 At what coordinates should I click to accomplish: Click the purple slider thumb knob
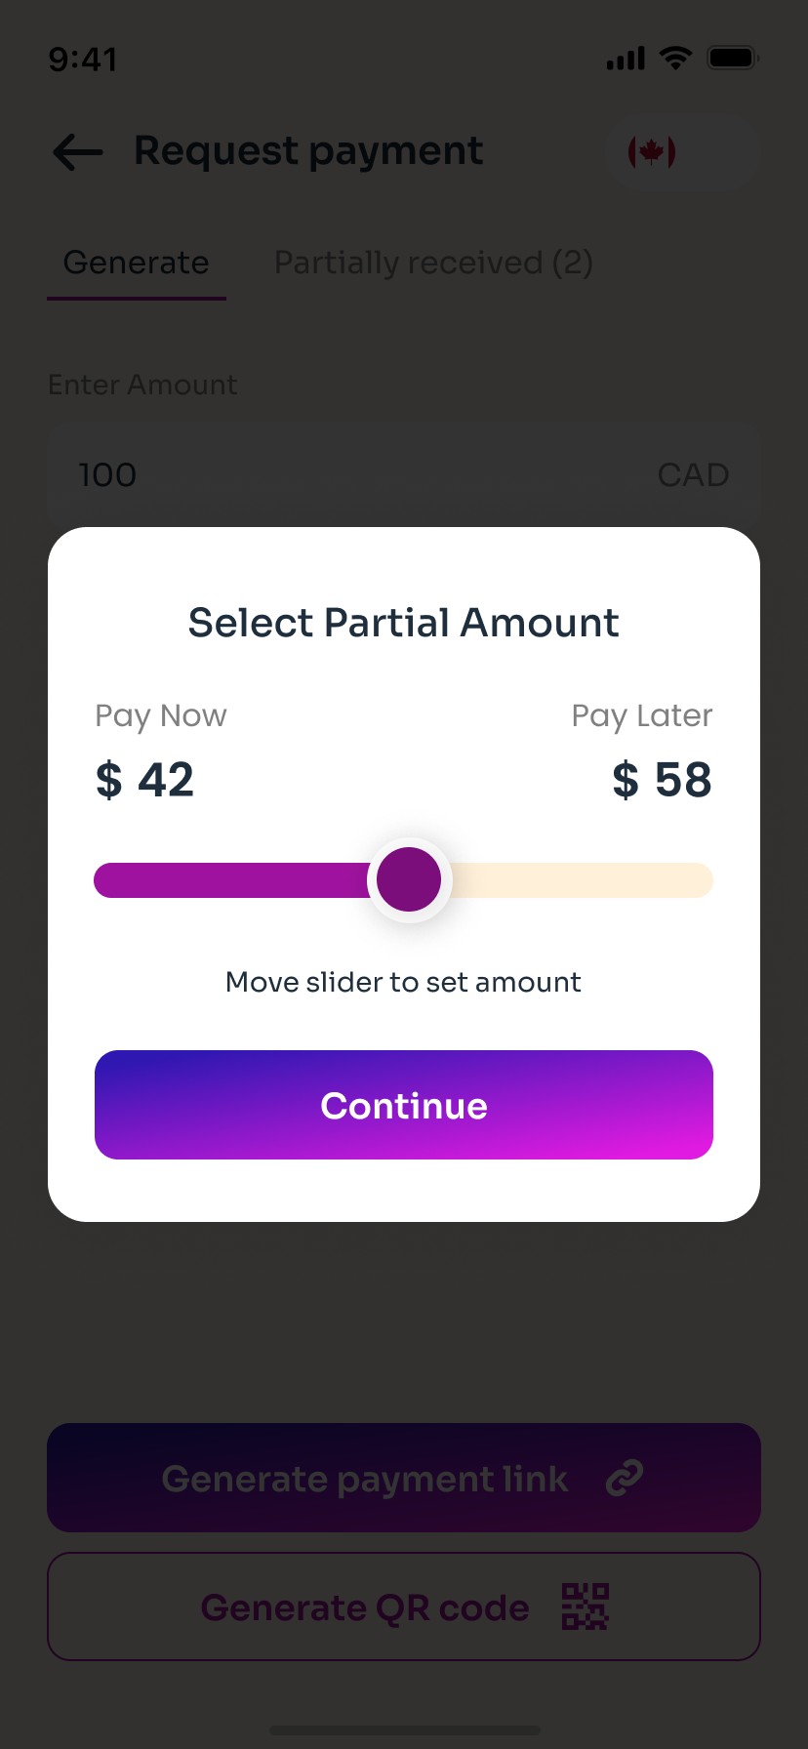click(x=409, y=879)
